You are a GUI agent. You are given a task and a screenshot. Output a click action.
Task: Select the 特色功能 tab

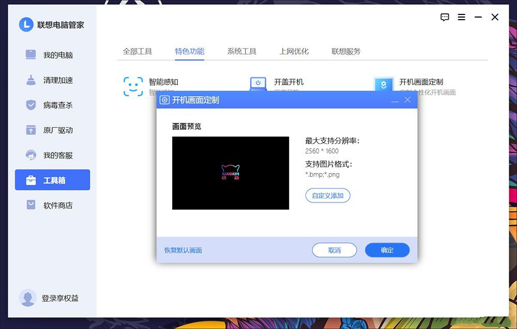coord(190,51)
